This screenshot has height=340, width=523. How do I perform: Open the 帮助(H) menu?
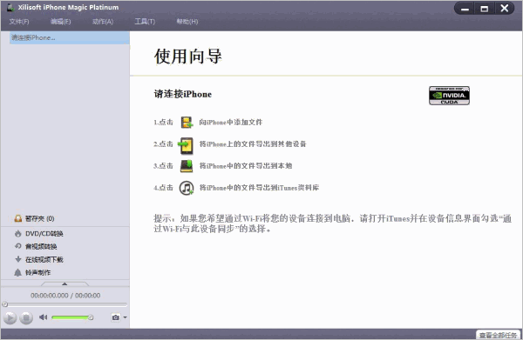pos(187,22)
